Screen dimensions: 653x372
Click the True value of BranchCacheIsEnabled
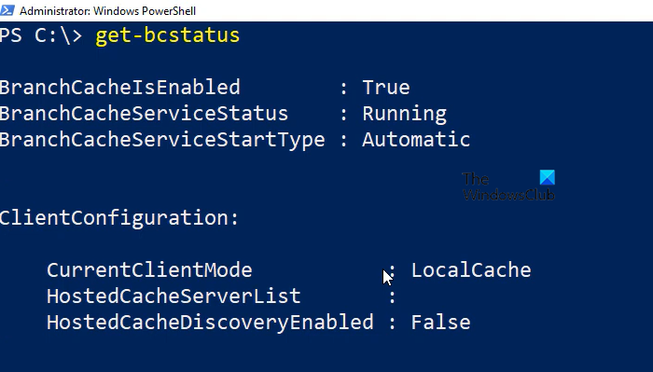[x=386, y=88]
